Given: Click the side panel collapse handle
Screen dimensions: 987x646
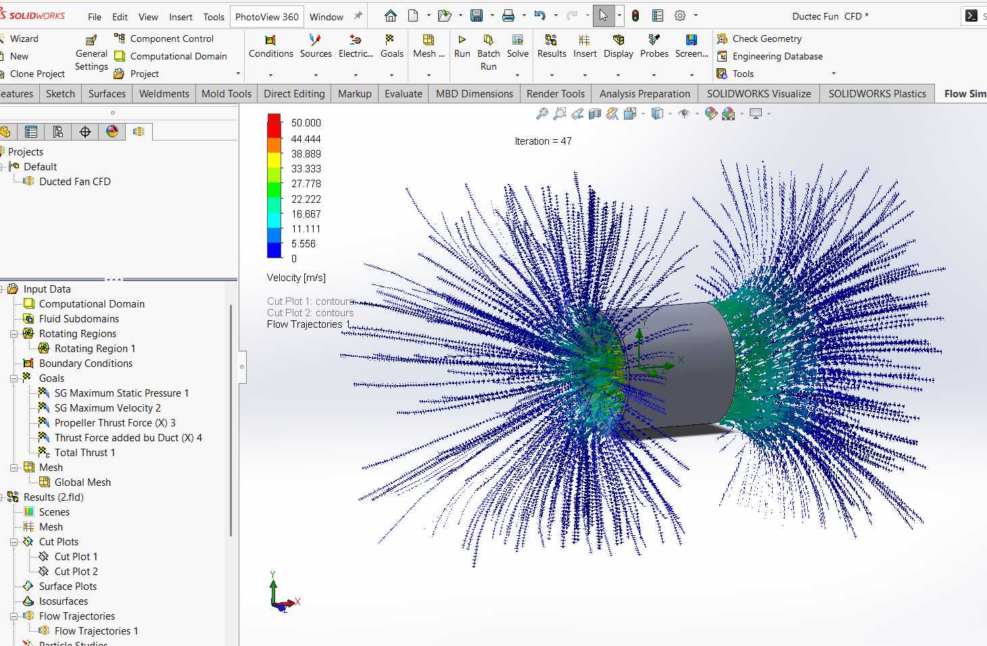Looking at the screenshot, I should click(242, 367).
